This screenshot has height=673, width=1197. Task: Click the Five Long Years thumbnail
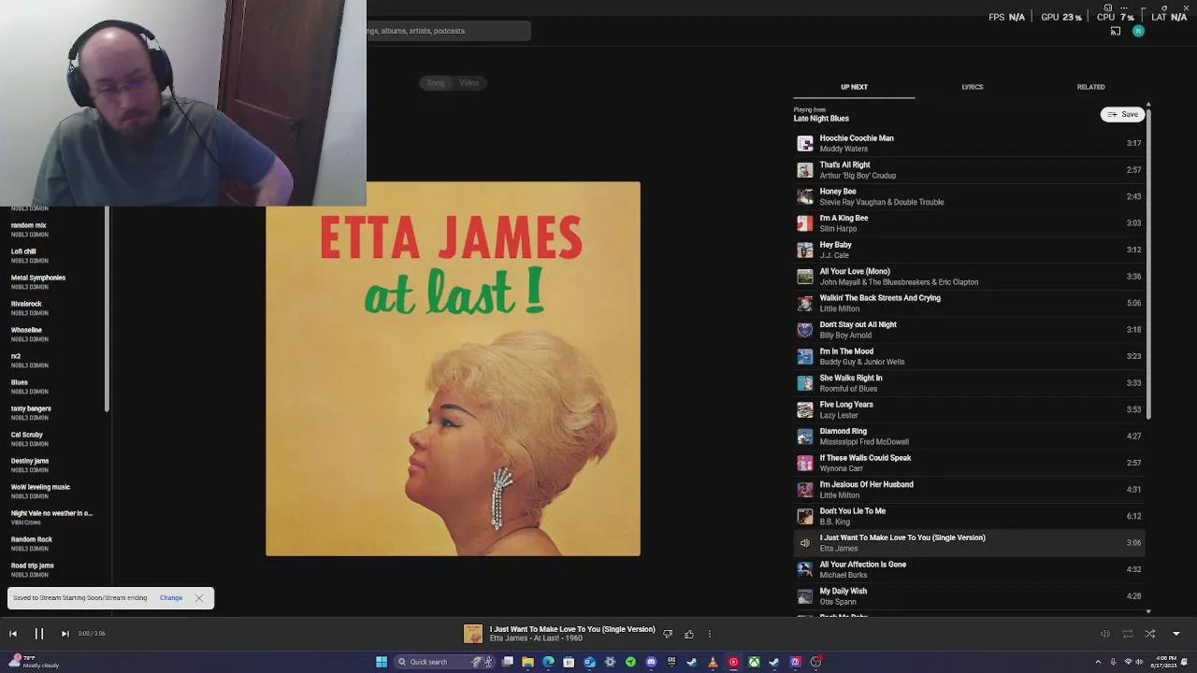(804, 410)
